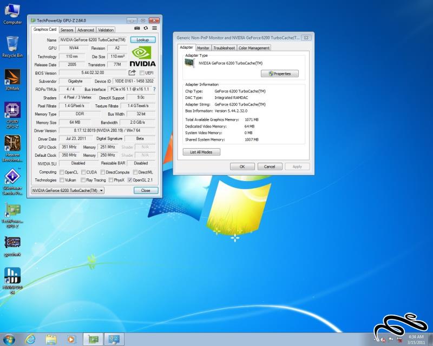This screenshot has width=433, height=346.
Task: Click the Bus Interface question mark
Action: tap(154, 89)
